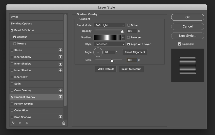Open Outer Glow settings
This screenshot has width=215, height=135.
pyautogui.click(x=21, y=110)
